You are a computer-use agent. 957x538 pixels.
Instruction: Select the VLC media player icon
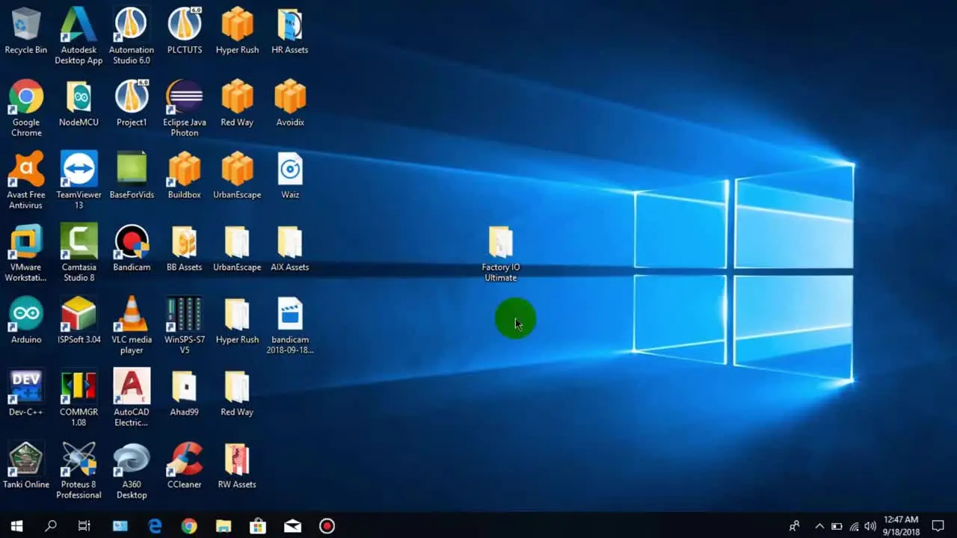point(132,326)
